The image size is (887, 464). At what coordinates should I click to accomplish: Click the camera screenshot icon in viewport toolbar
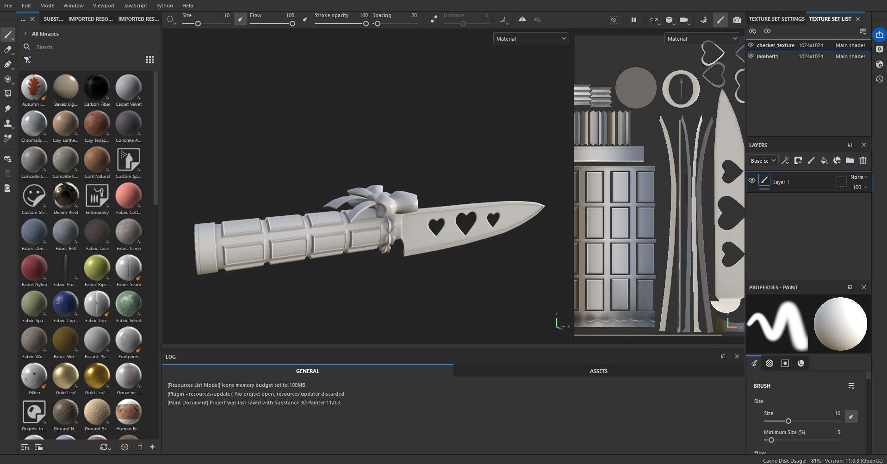pyautogui.click(x=737, y=20)
